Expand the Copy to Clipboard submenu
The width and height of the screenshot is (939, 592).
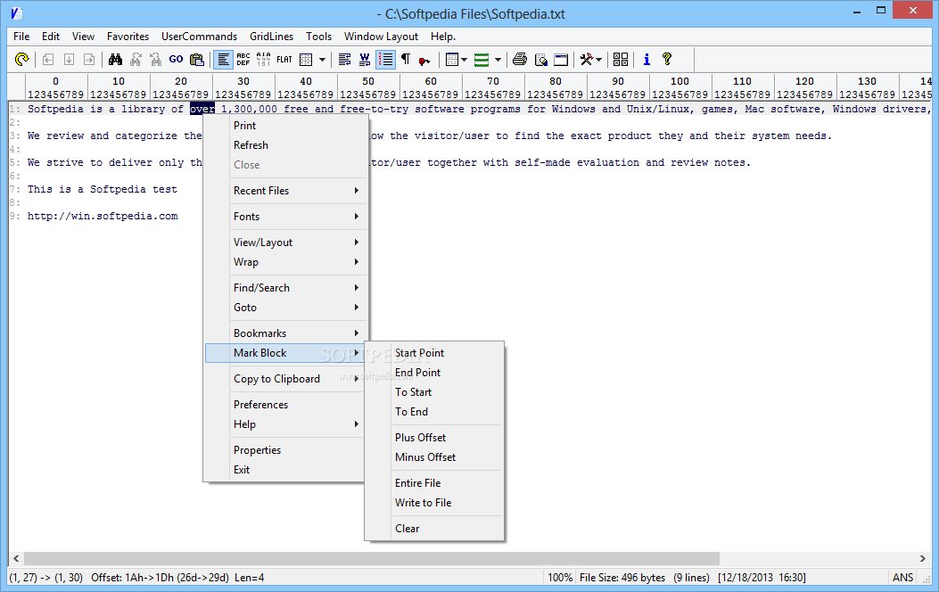[285, 379]
